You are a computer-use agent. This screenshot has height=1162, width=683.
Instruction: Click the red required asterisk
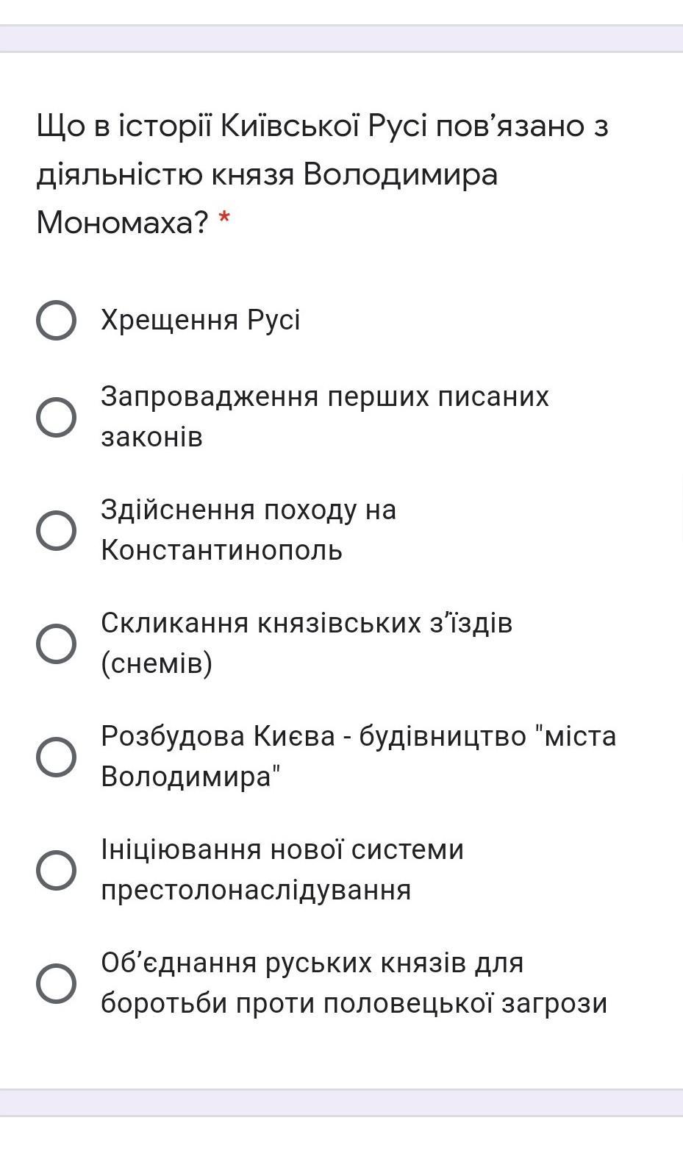click(225, 218)
